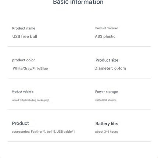Click the ABS plastic value
The width and height of the screenshot is (158, 158).
pyautogui.click(x=105, y=36)
